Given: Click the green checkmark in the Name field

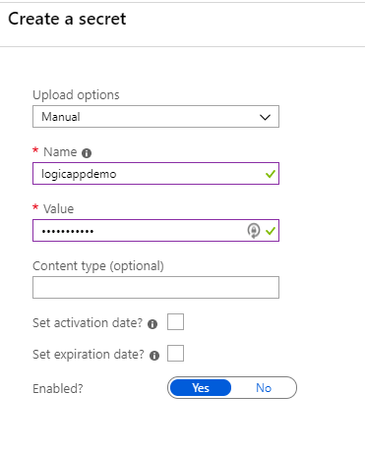Looking at the screenshot, I should click(x=271, y=174).
